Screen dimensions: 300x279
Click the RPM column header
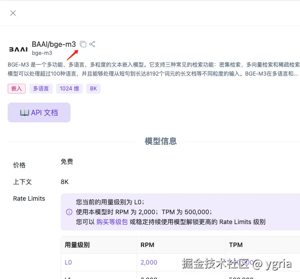pos(147,245)
